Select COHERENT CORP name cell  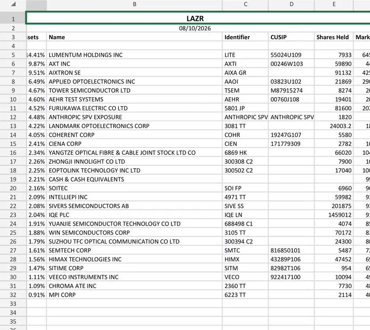134,135
